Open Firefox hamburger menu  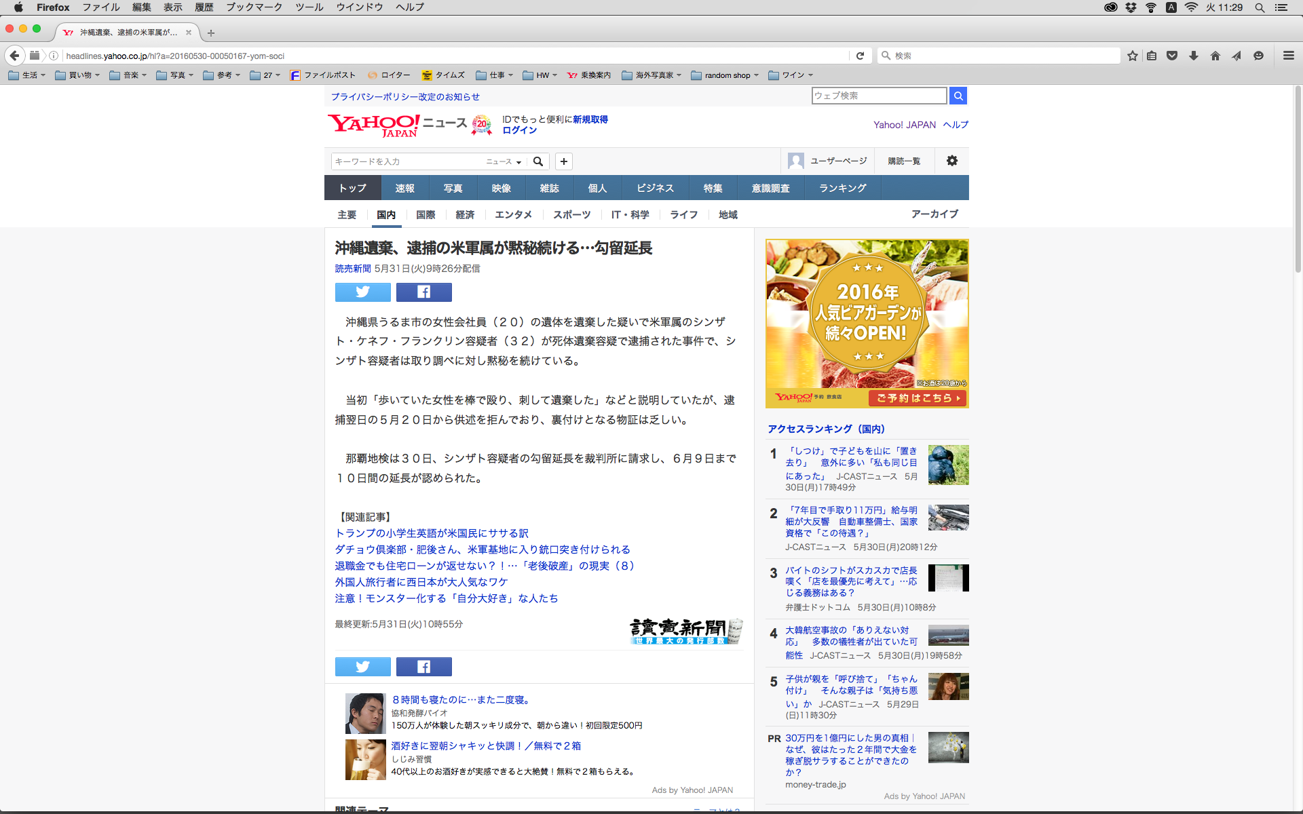coord(1288,56)
